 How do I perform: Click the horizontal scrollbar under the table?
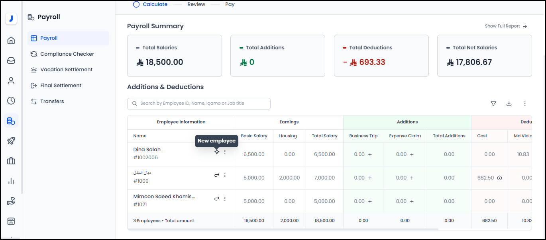pos(283,229)
